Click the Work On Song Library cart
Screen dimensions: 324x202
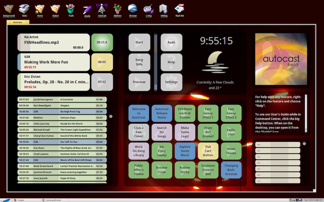139,151
